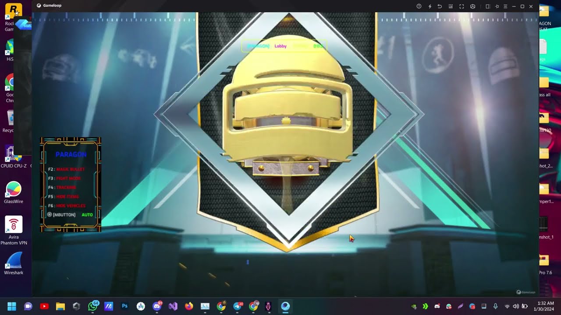This screenshot has height=315, width=561.
Task: Pin the Gameloop window on top
Action: (x=497, y=6)
